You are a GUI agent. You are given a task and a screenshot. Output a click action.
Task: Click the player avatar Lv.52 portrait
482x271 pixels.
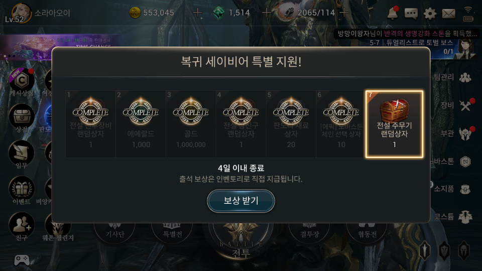click(x=22, y=13)
